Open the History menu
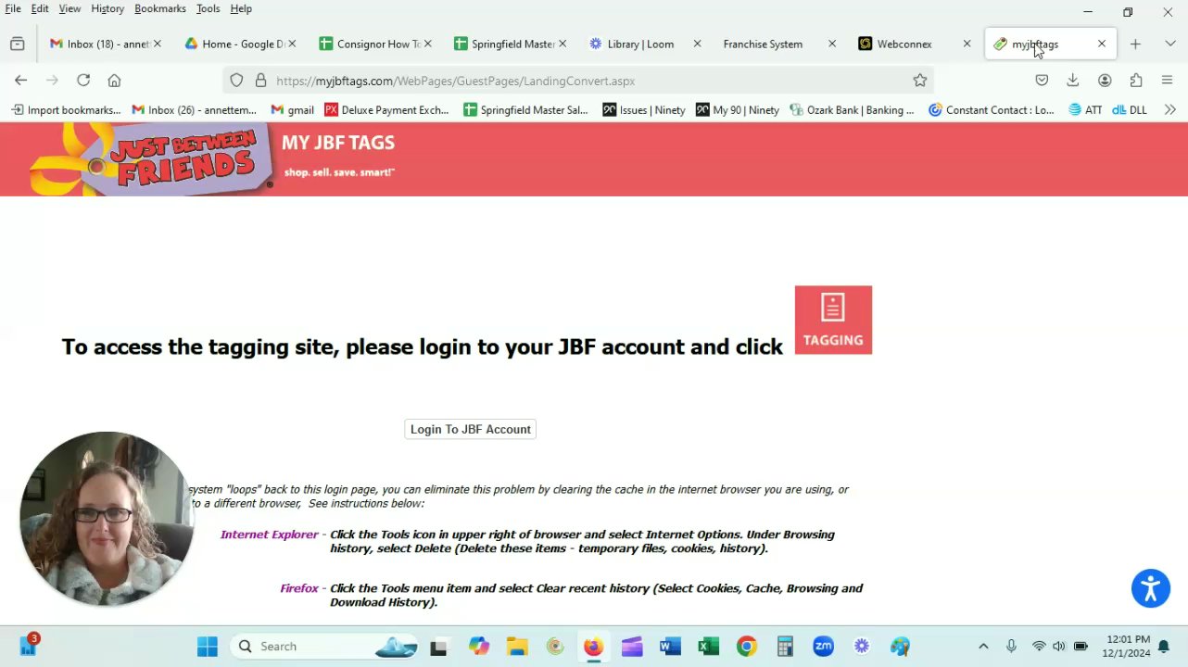 (107, 8)
